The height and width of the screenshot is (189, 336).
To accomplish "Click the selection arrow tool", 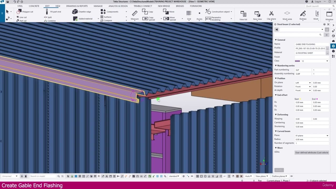I will pos(7,12).
